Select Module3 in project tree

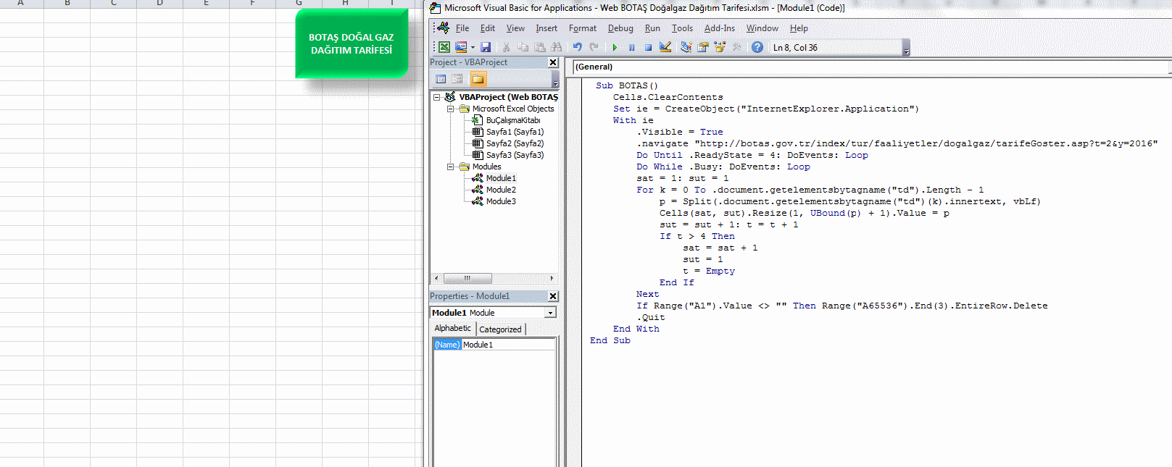[501, 201]
